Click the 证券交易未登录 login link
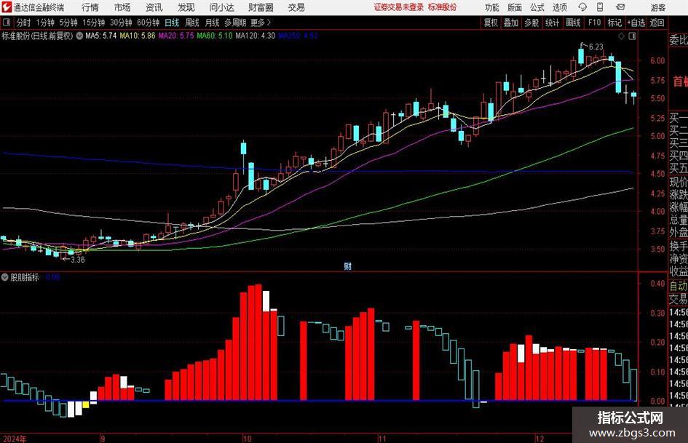 point(399,7)
